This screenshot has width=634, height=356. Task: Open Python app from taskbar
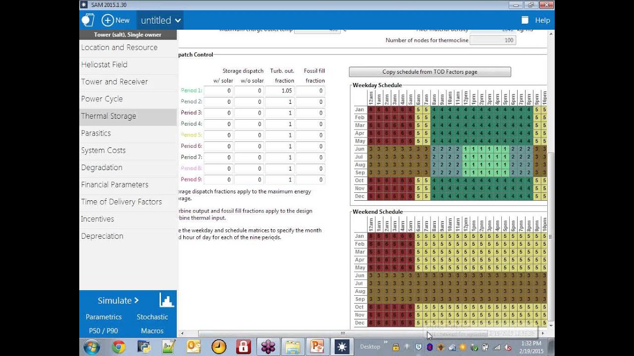pyautogui.click(x=144, y=347)
